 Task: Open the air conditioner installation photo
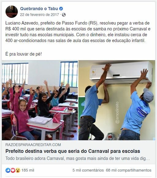click(117, 100)
